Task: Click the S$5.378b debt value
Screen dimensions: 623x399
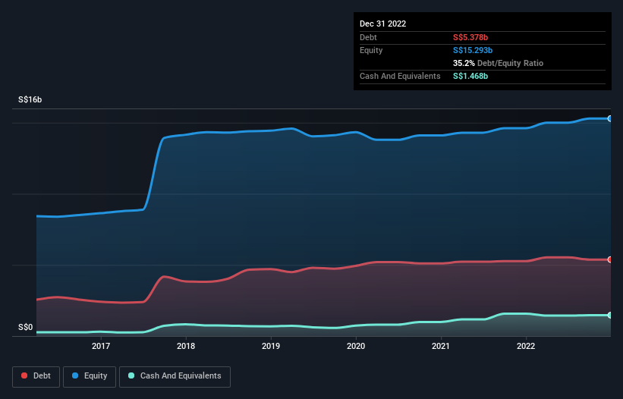Action: tap(470, 37)
